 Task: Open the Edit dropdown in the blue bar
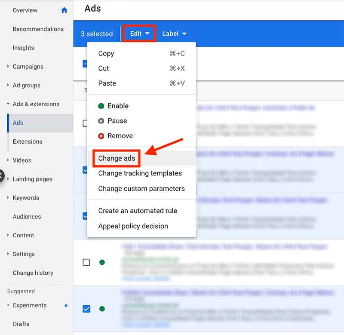[x=139, y=34]
